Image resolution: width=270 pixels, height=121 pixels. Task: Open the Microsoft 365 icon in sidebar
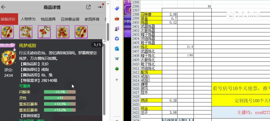click(x=117, y=39)
